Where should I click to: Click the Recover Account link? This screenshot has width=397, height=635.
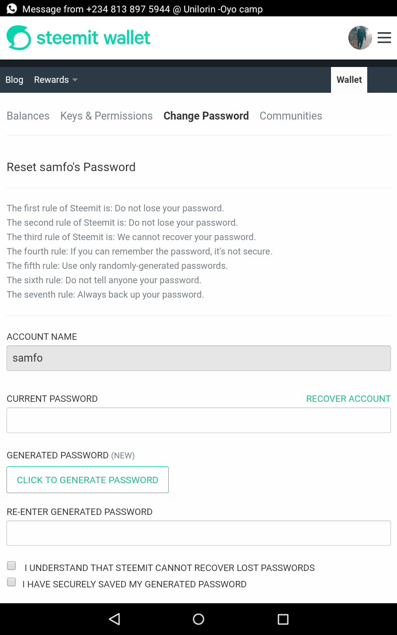pyautogui.click(x=348, y=399)
